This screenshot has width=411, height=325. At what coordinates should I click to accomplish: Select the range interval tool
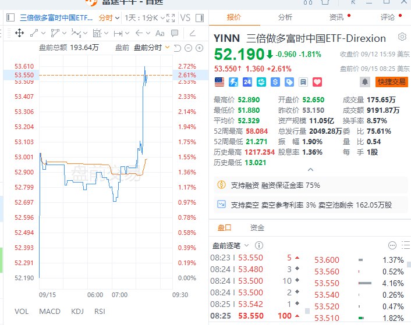[x=118, y=33]
